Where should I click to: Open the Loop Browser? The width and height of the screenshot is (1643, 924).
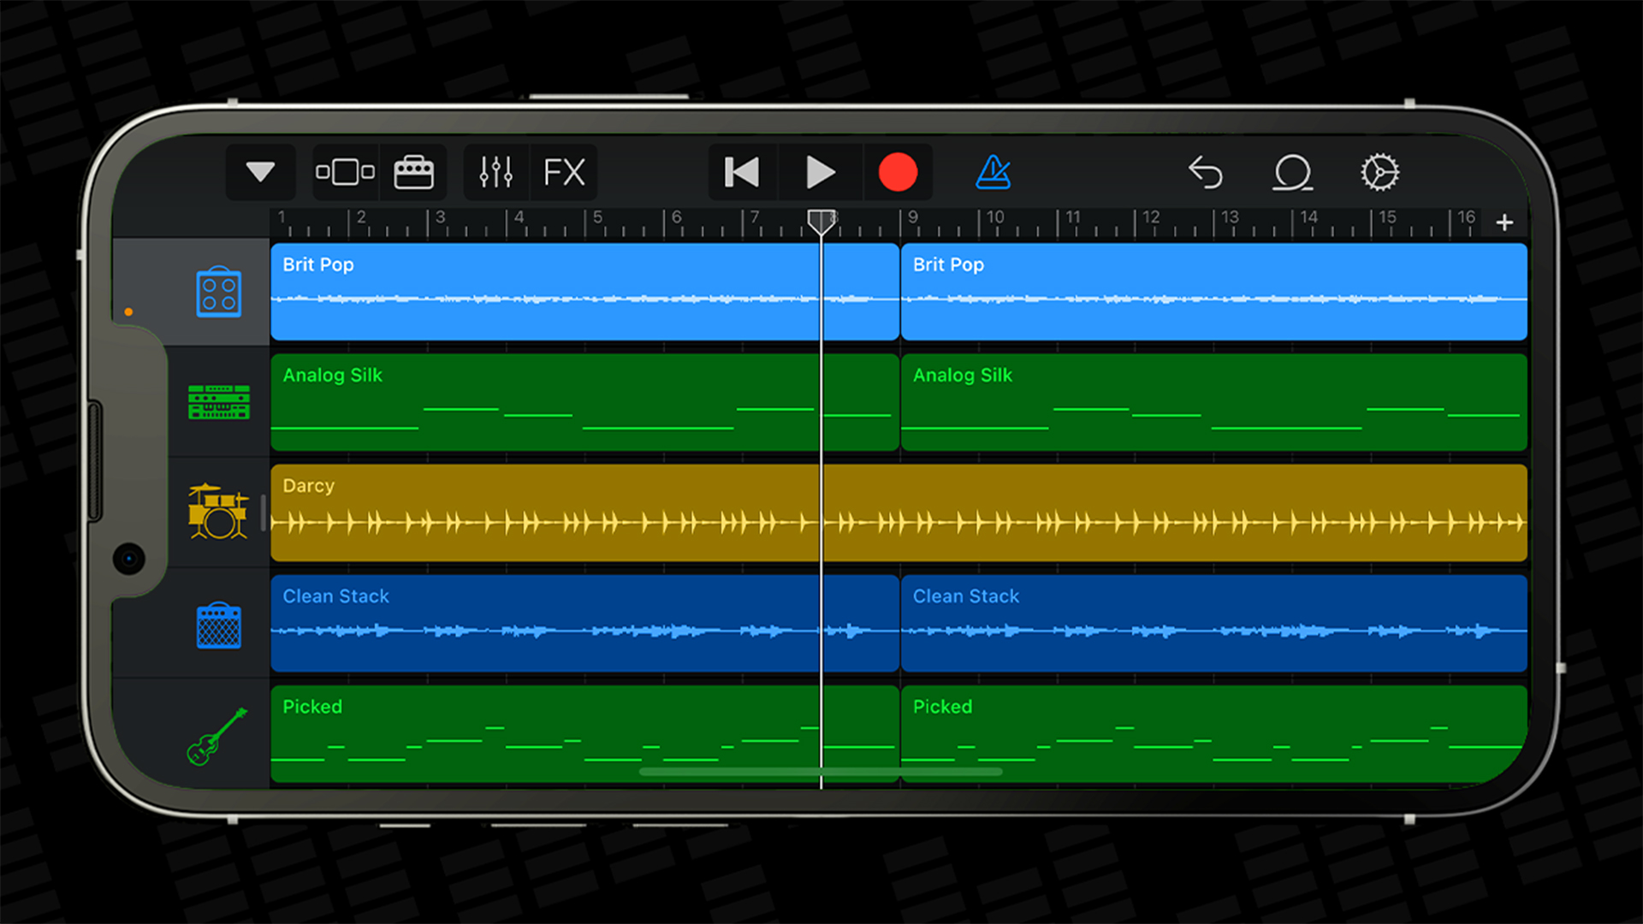coord(1293,172)
